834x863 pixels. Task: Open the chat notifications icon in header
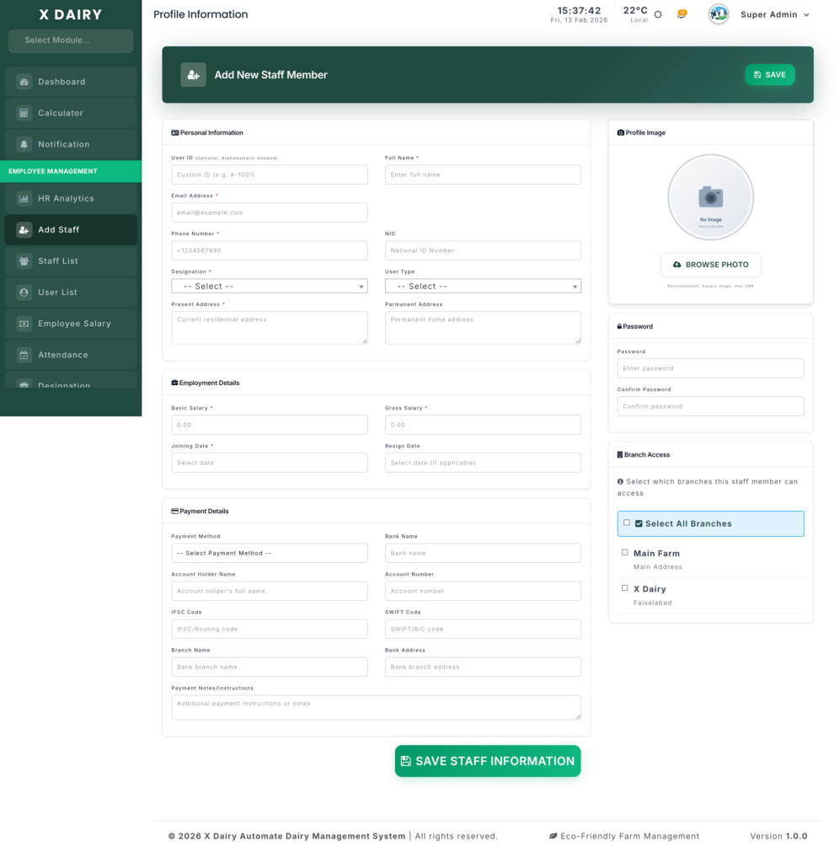coord(682,14)
